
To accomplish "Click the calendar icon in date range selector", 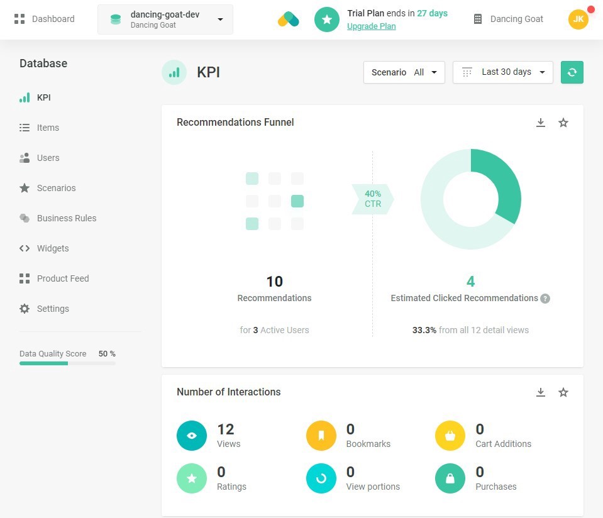I will (467, 72).
